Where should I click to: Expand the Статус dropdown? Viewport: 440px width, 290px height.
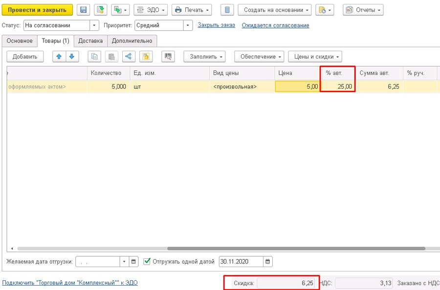pyautogui.click(x=94, y=25)
